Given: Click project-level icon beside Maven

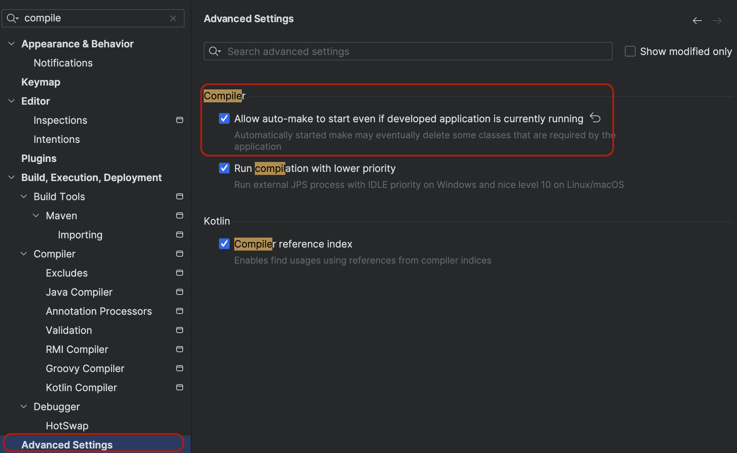Looking at the screenshot, I should (x=180, y=215).
